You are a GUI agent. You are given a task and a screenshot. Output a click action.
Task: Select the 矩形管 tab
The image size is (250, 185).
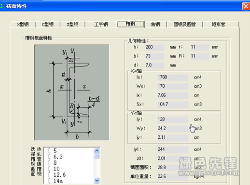point(219,25)
